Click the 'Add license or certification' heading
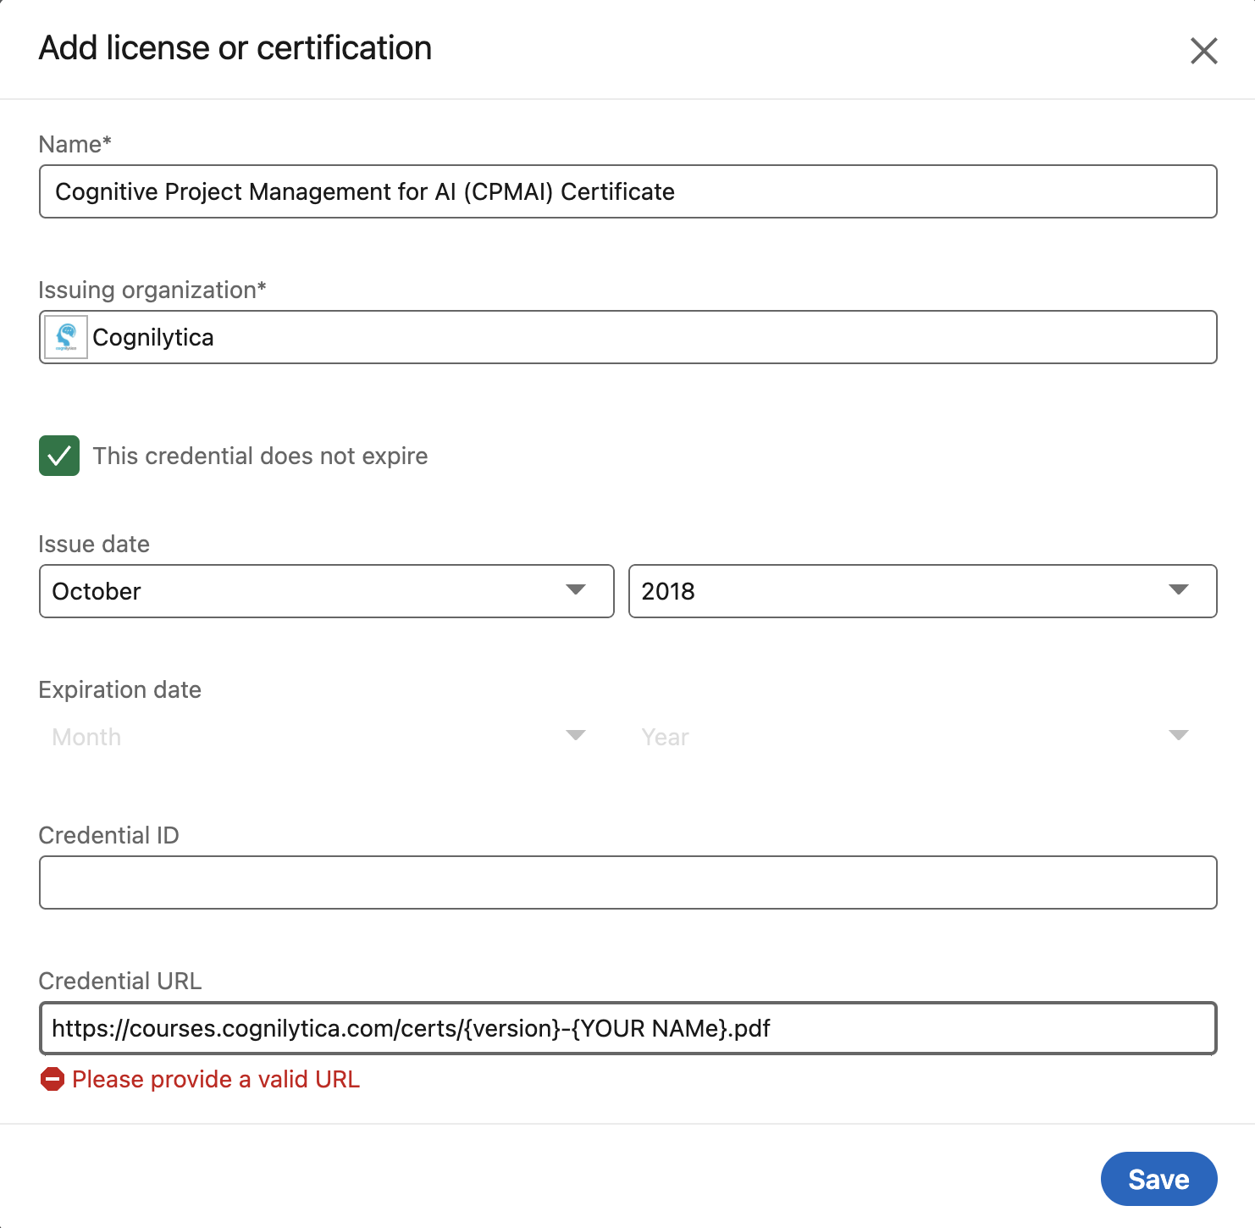The image size is (1255, 1228). tap(235, 48)
